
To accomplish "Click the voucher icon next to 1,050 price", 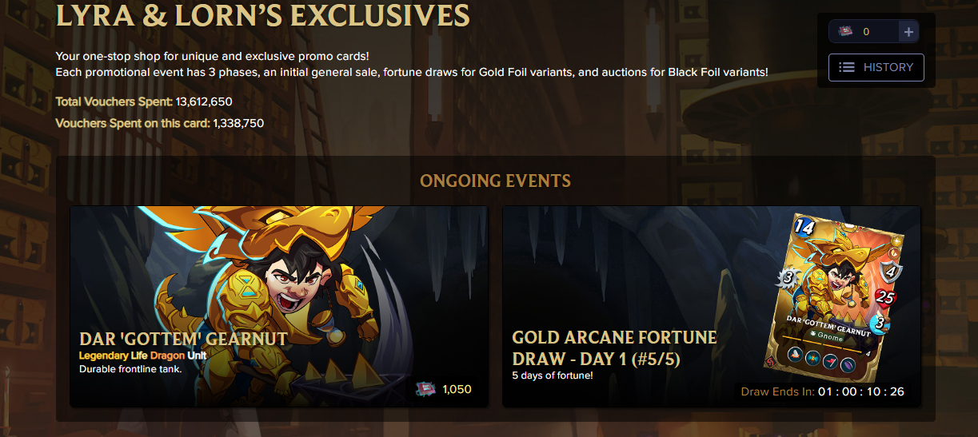I will (425, 389).
